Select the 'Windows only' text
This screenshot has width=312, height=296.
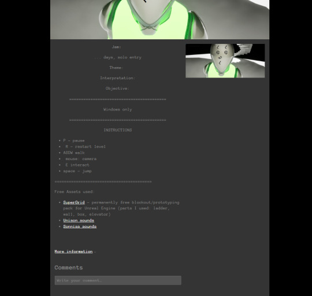pos(118,109)
